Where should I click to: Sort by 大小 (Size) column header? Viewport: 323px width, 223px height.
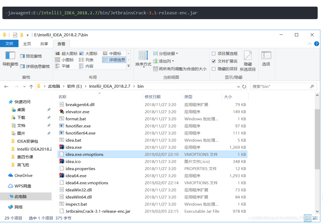pyautogui.click(x=228, y=97)
